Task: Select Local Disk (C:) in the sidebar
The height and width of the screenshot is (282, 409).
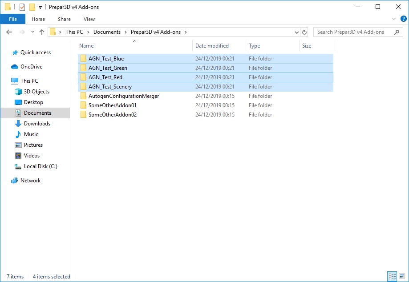Action: (40, 166)
